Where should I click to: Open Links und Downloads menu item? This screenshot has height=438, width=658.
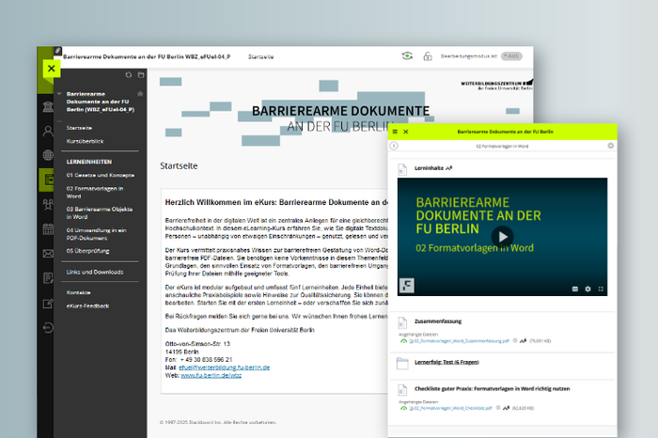coord(95,272)
